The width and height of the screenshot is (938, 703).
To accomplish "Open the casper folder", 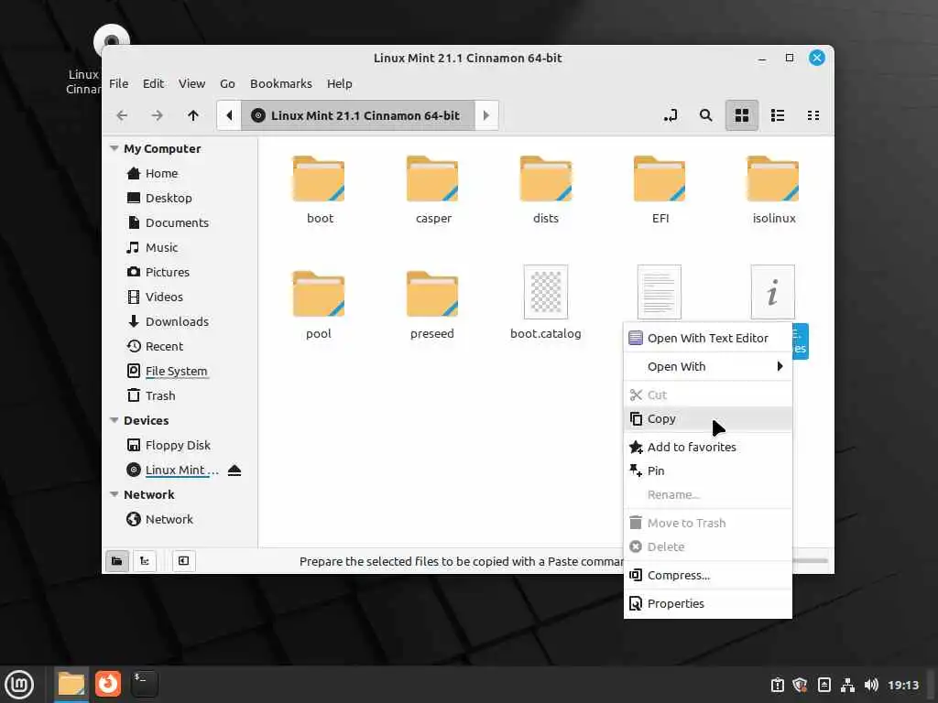I will coord(432,190).
